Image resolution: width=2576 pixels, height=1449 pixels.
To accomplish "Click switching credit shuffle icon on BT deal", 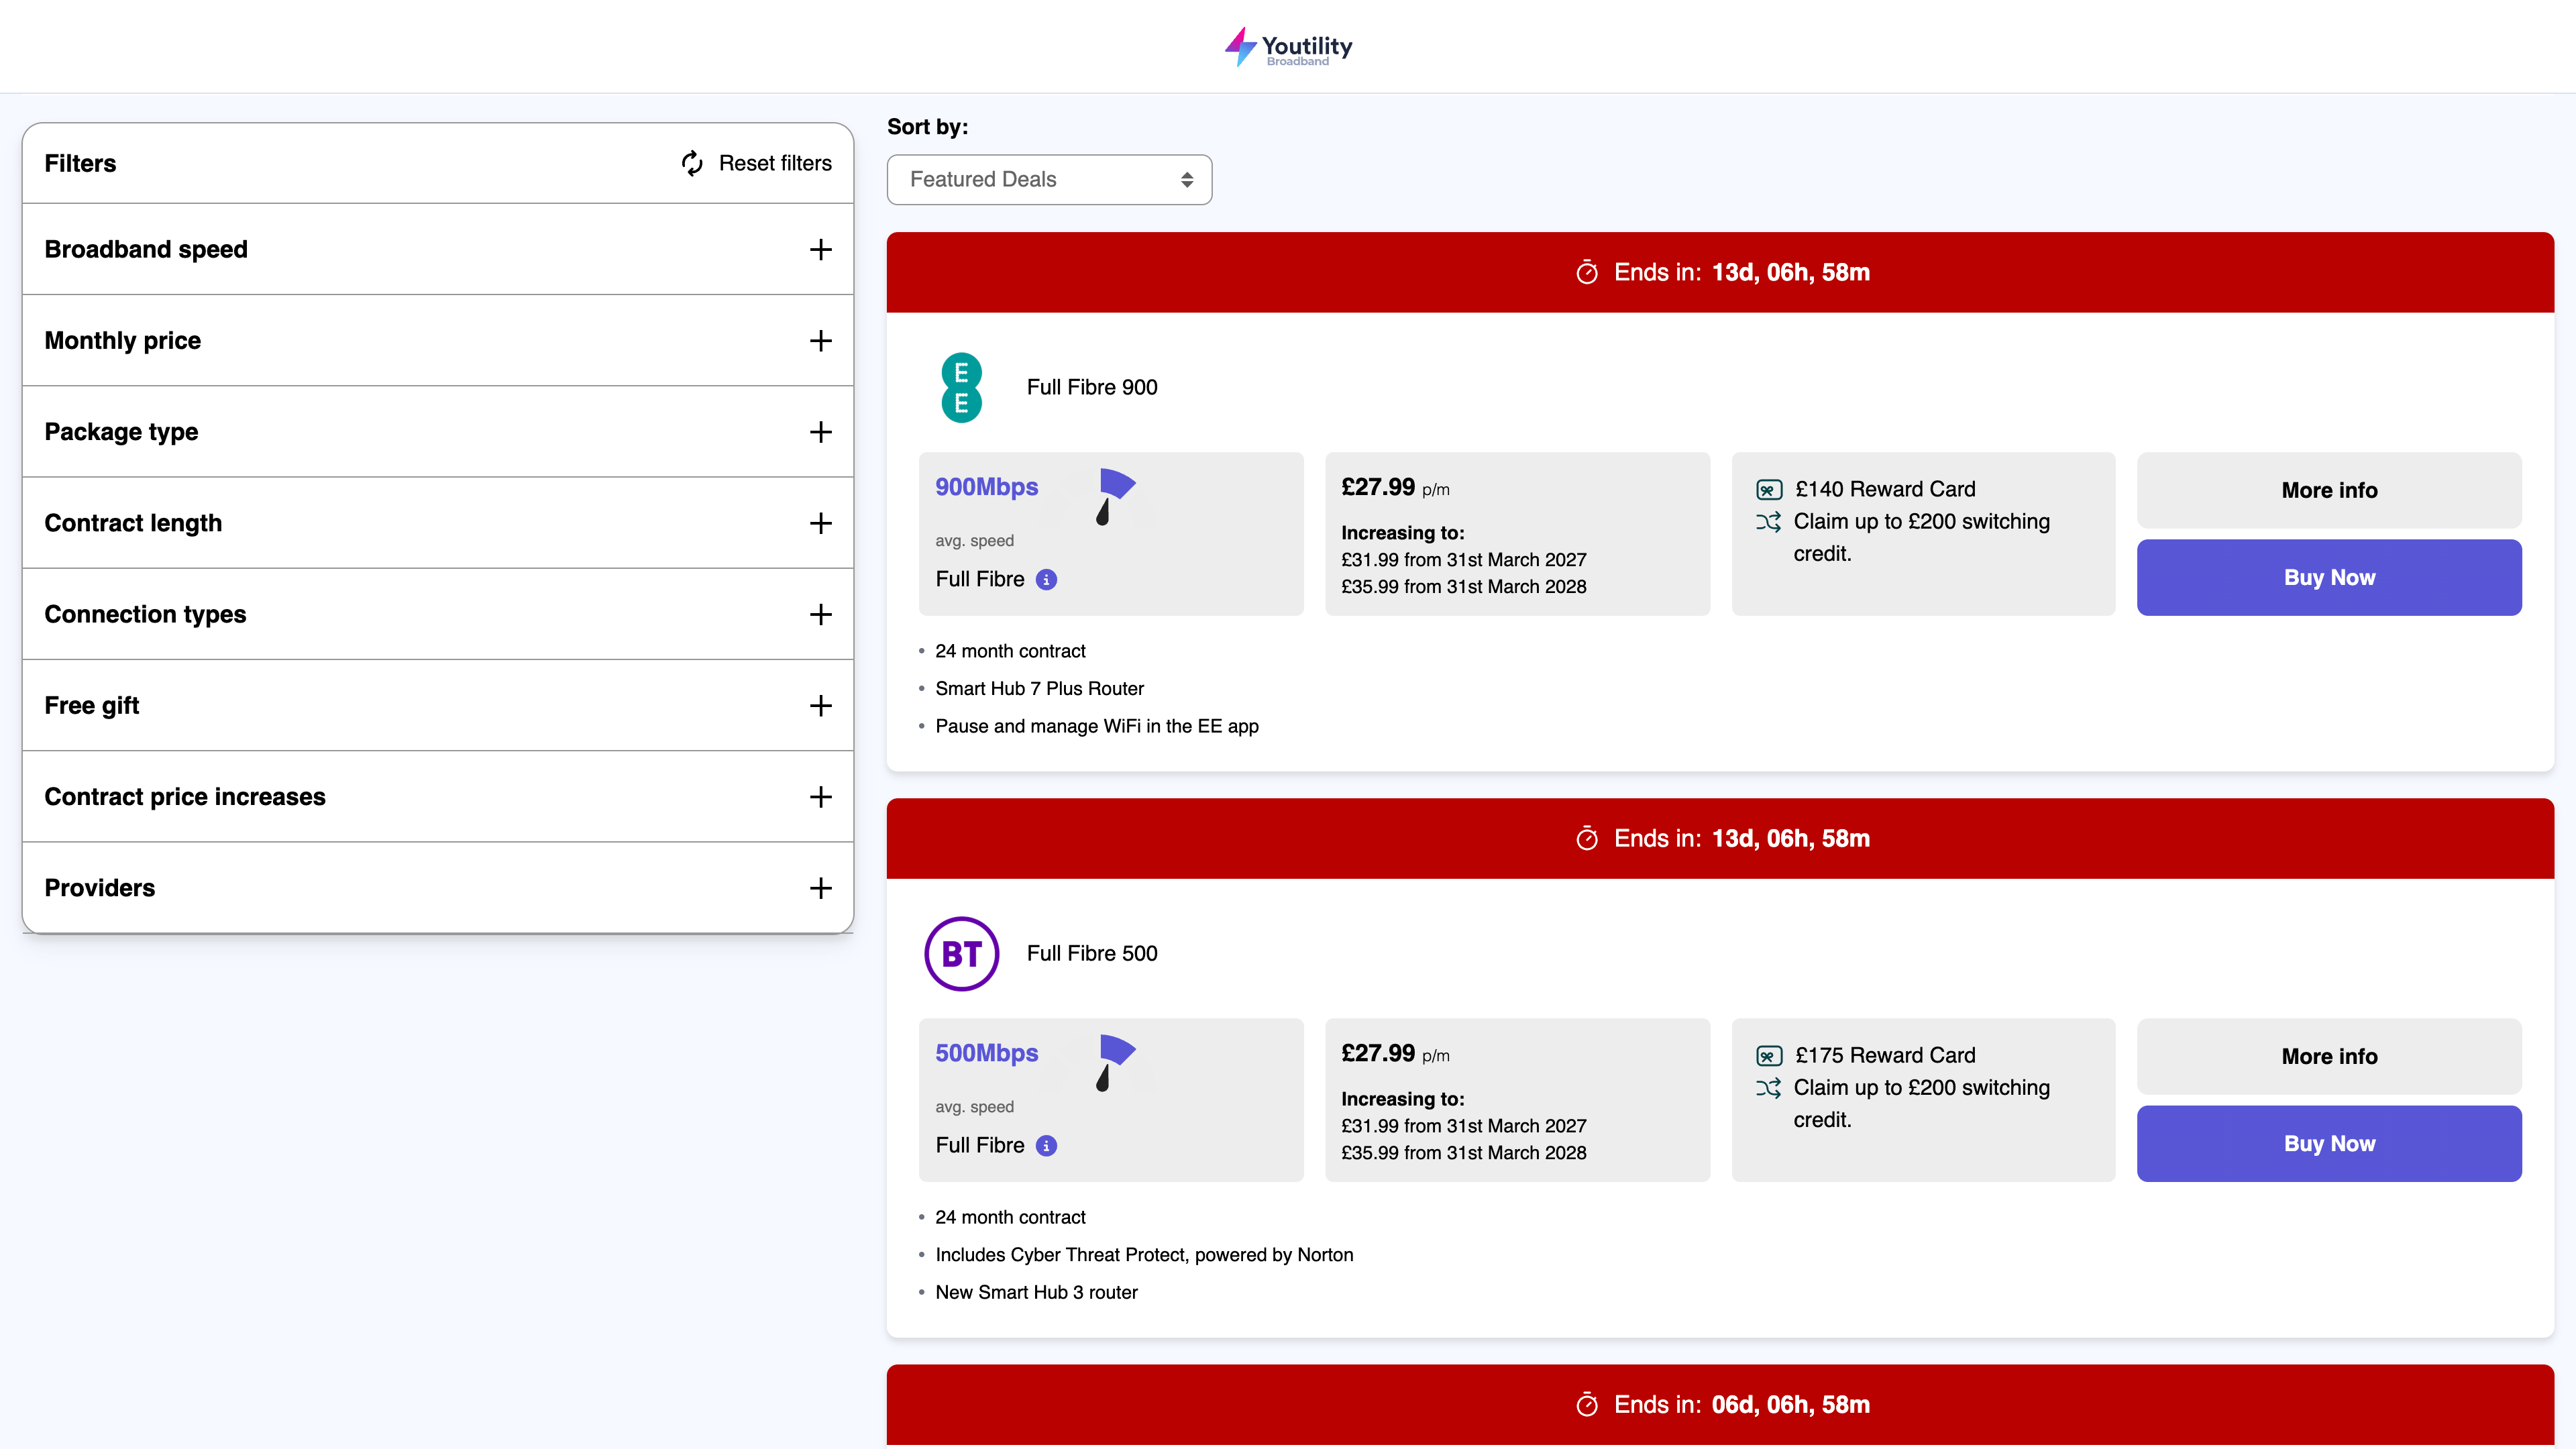I will (1769, 1088).
